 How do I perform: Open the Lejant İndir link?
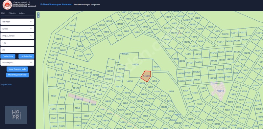pos(6,85)
